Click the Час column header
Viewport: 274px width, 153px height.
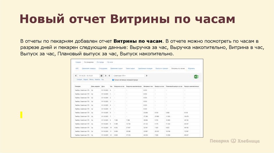click(111, 86)
